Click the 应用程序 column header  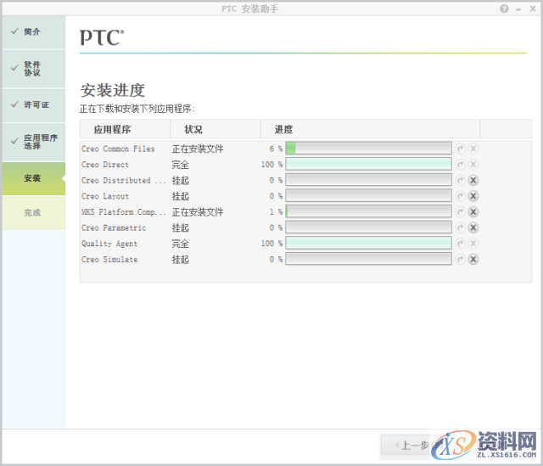coord(125,129)
